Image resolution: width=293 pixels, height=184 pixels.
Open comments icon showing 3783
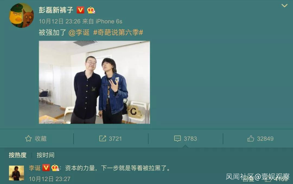[x=177, y=139]
